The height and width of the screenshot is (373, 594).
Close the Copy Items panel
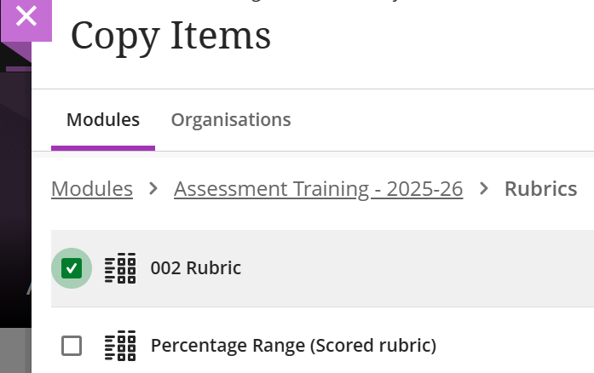(26, 17)
